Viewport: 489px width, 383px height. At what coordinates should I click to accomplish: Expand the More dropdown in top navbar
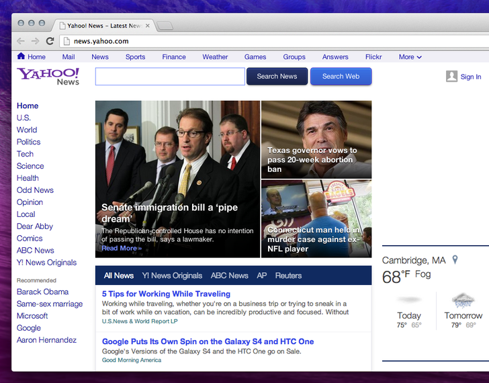point(410,57)
